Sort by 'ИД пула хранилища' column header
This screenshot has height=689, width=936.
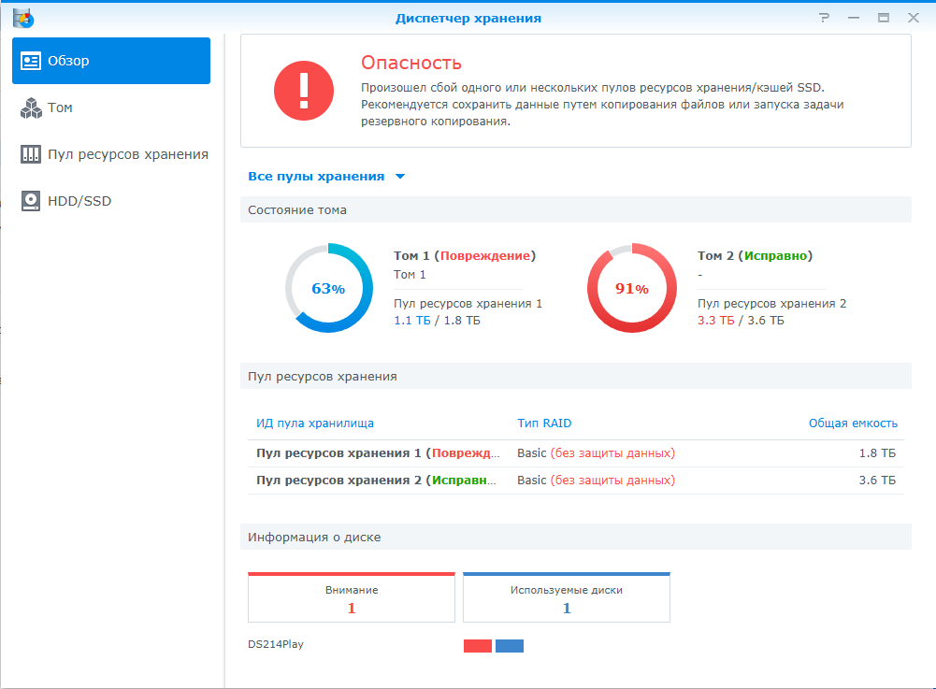tap(315, 423)
